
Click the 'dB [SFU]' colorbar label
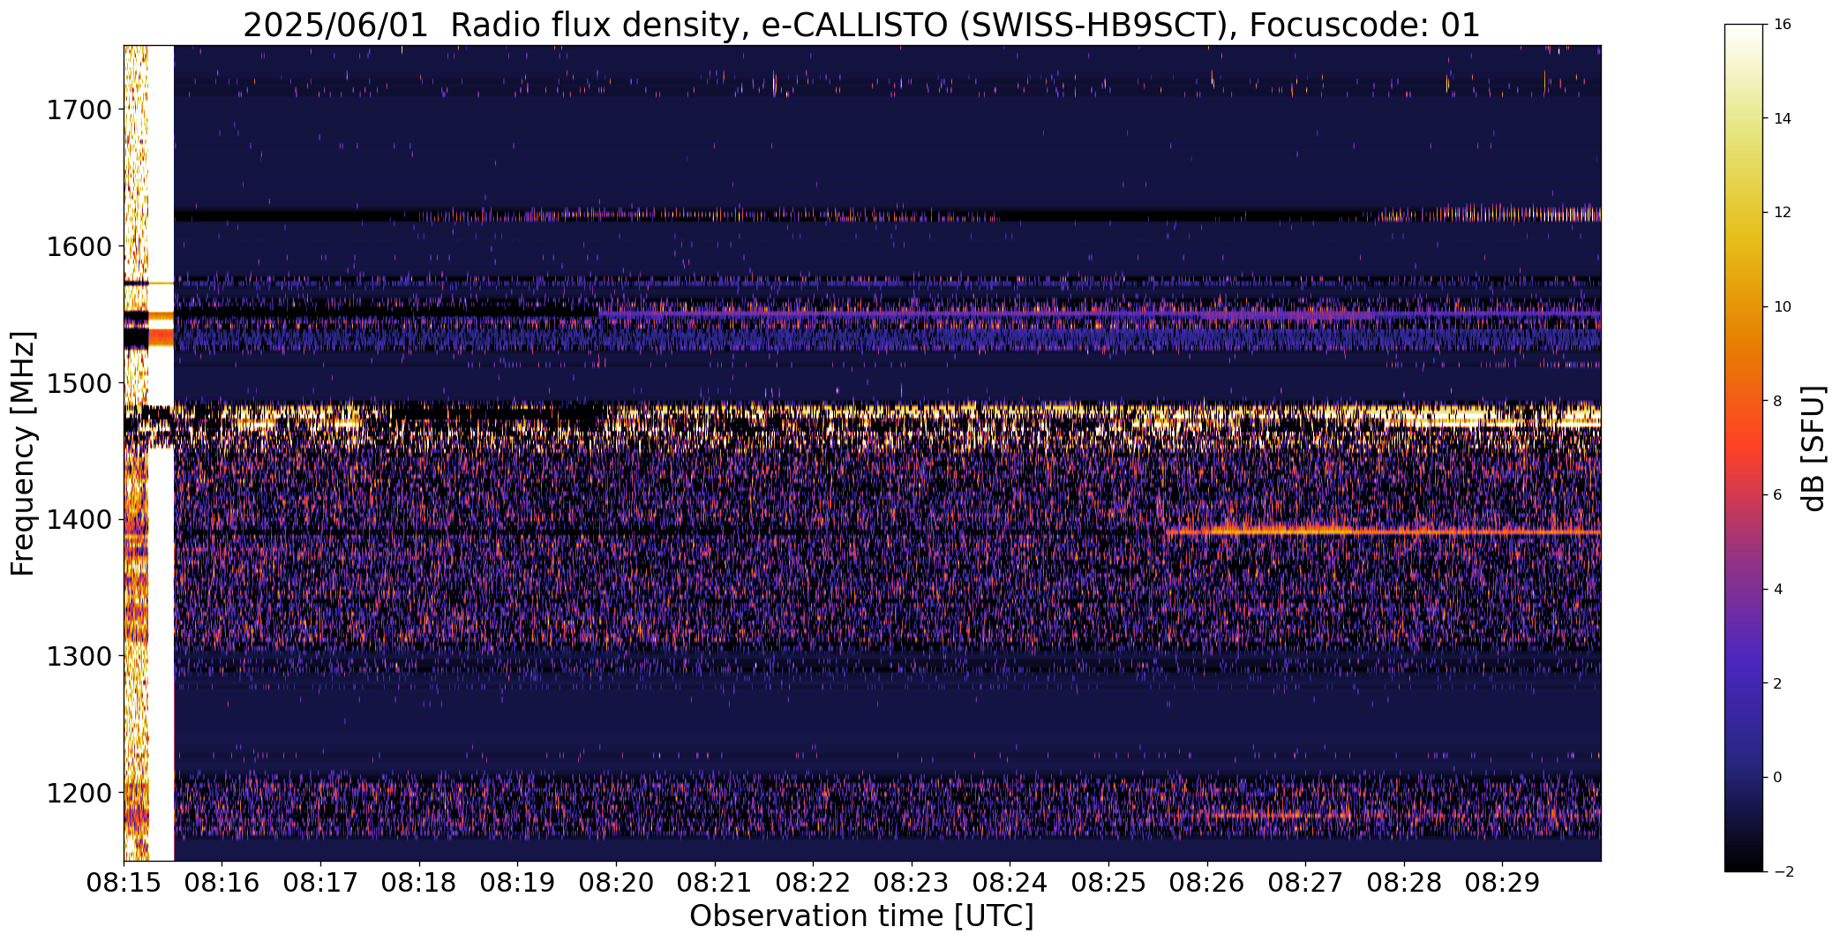(1814, 448)
